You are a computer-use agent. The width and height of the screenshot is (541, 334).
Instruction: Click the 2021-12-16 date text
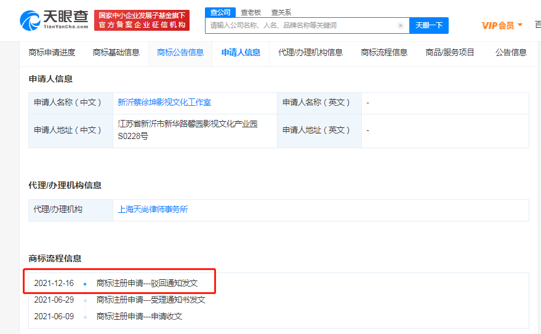click(54, 284)
